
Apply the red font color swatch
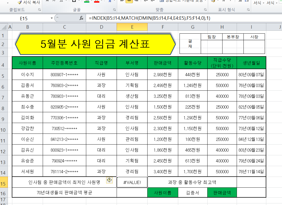coord(96,1)
